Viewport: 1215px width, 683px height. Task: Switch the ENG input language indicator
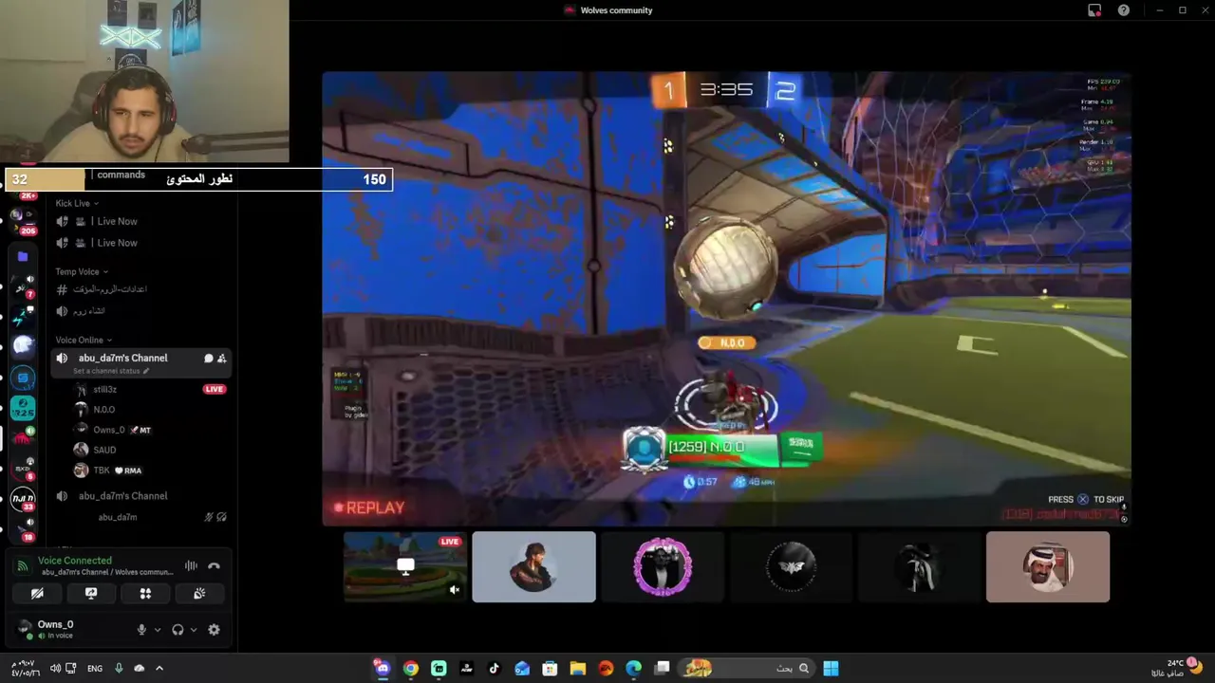click(x=95, y=668)
